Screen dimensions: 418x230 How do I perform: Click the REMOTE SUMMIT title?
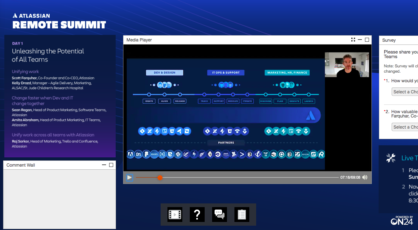click(59, 25)
